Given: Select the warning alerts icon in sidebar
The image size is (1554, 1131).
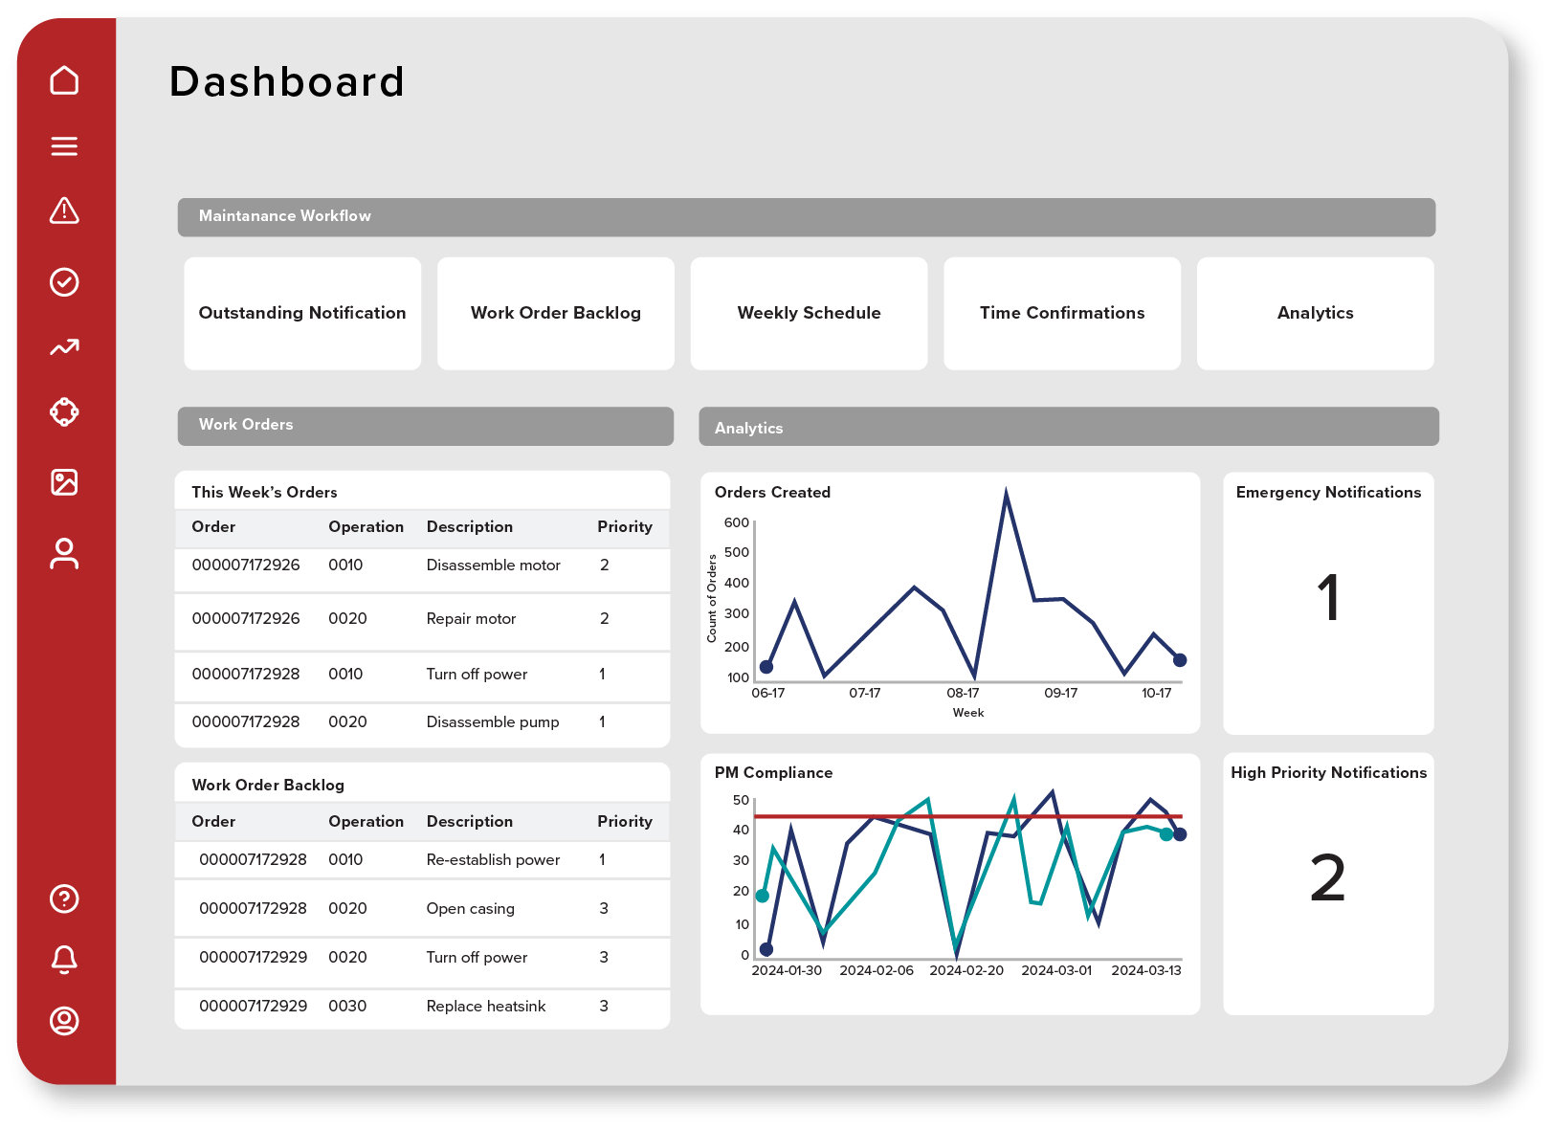Looking at the screenshot, I should coord(64,212).
